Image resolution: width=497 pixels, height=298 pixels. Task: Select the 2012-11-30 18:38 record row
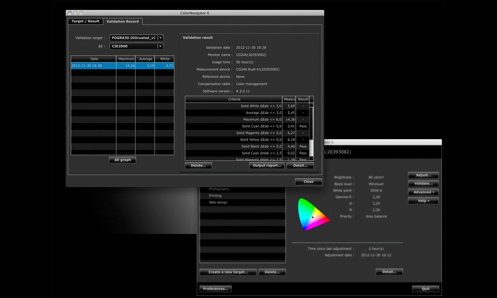[122, 66]
